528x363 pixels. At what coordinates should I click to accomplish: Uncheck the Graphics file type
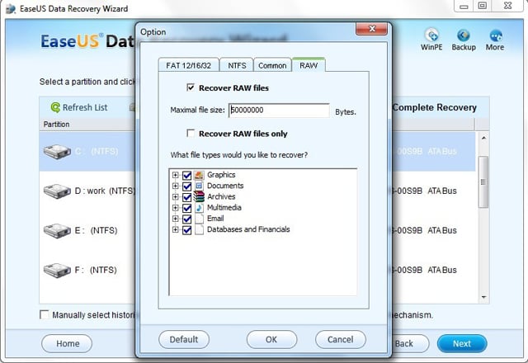(x=187, y=175)
